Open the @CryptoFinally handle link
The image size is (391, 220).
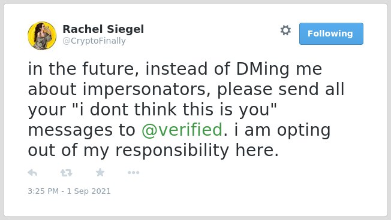pos(94,41)
